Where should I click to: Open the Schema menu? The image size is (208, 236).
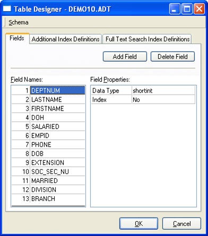click(19, 22)
